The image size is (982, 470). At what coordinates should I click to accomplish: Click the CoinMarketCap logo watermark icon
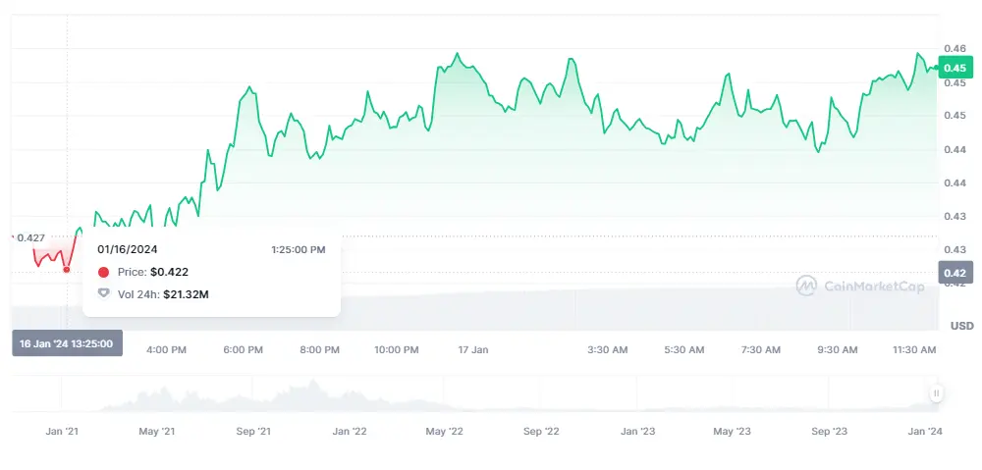pyautogui.click(x=806, y=286)
